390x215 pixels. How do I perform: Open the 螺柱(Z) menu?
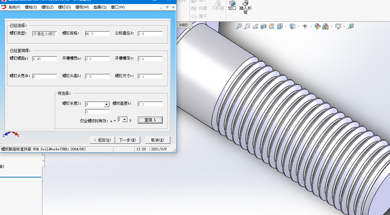[47, 7]
